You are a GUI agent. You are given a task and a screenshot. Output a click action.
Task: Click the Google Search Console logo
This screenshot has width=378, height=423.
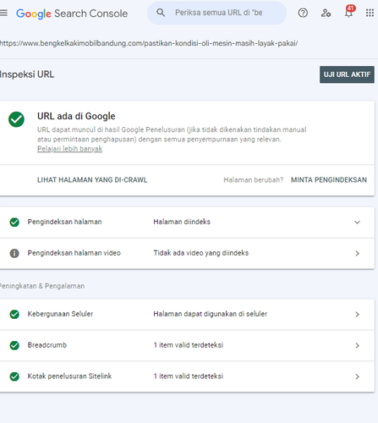(72, 14)
